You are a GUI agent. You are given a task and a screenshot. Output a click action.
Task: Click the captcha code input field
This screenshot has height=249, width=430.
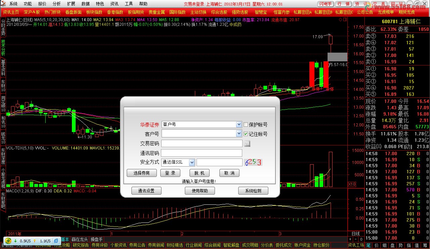(x=219, y=163)
